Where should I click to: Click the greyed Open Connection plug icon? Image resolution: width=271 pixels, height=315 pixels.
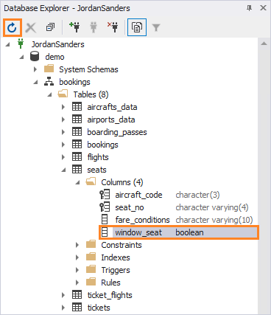pyautogui.click(x=94, y=27)
